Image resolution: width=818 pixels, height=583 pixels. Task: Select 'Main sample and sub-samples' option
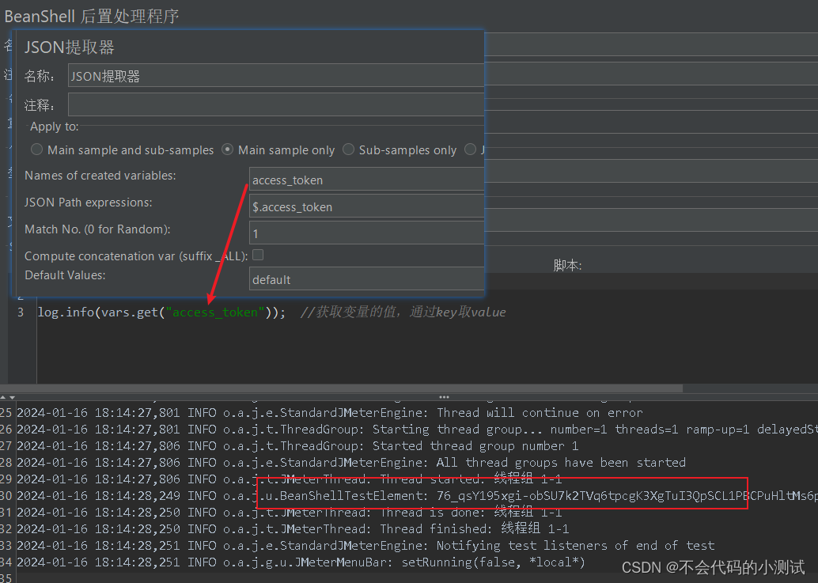point(36,150)
